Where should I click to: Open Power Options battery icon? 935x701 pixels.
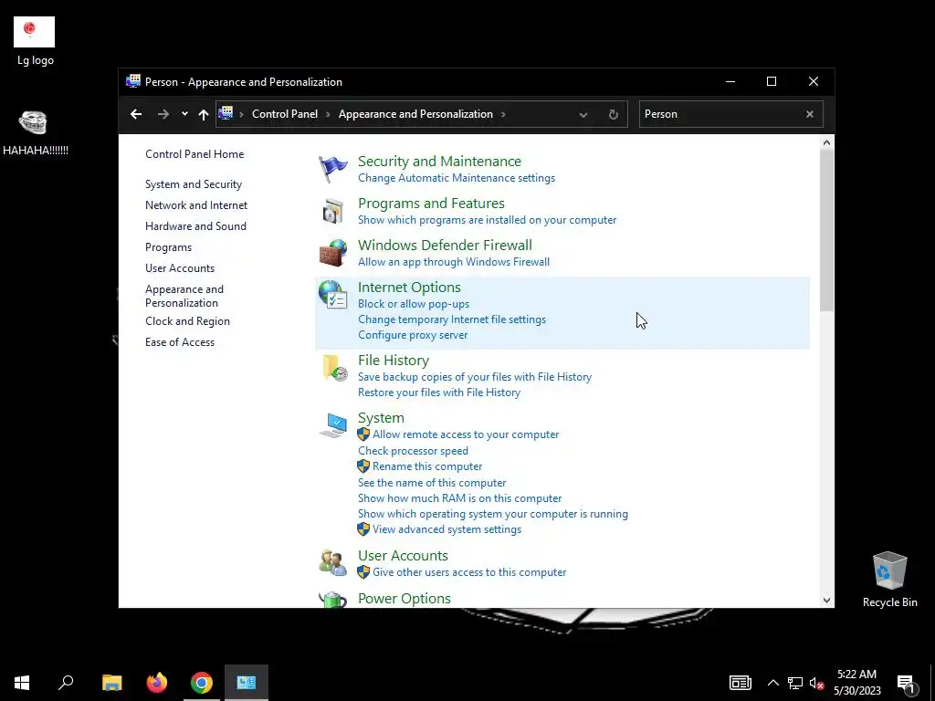point(332,599)
